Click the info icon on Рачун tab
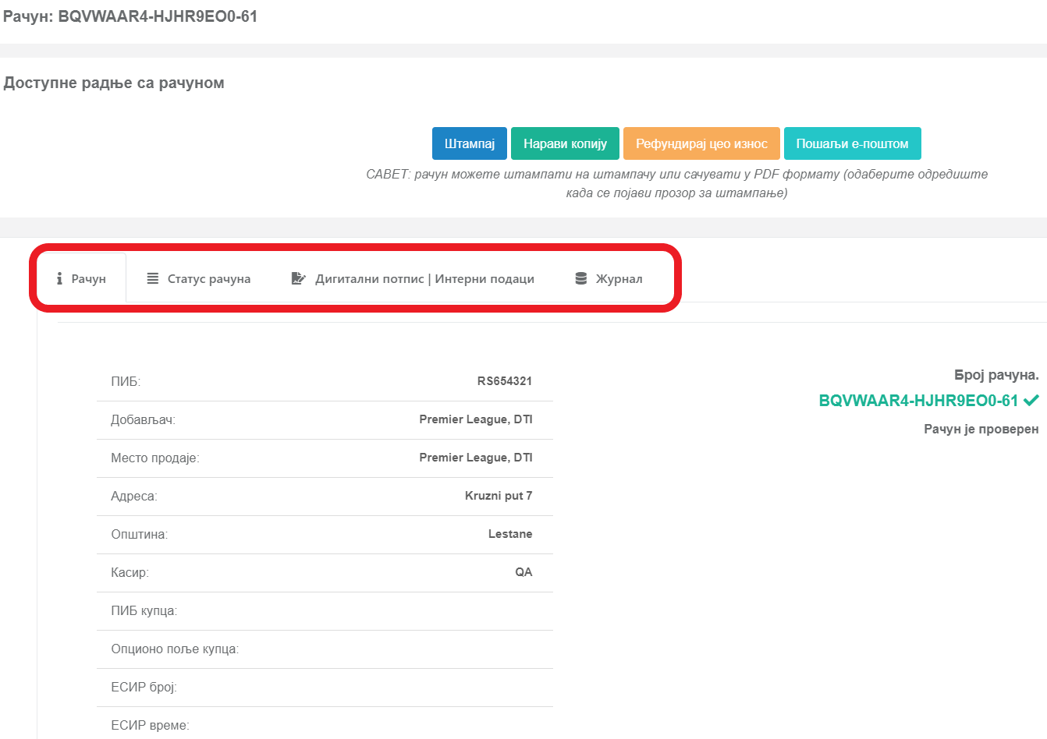1047x739 pixels. click(x=59, y=278)
